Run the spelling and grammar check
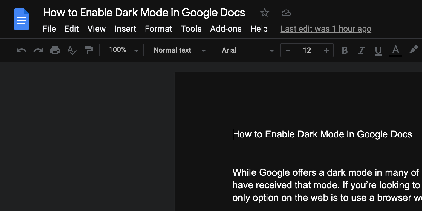 coord(72,50)
